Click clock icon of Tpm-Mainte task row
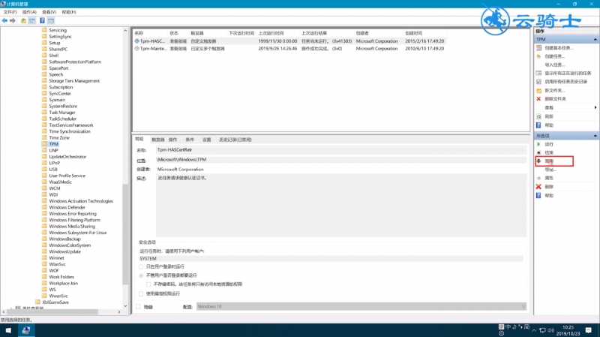The image size is (600, 337). tap(136, 49)
